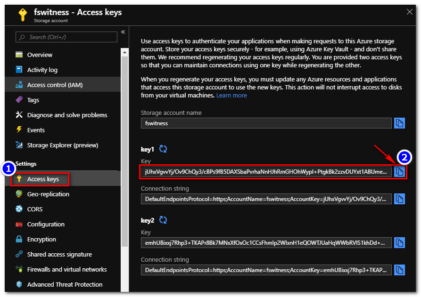This screenshot has height=297, width=421.
Task: Collapse the sidebar menu with chevron
Action: (123, 32)
